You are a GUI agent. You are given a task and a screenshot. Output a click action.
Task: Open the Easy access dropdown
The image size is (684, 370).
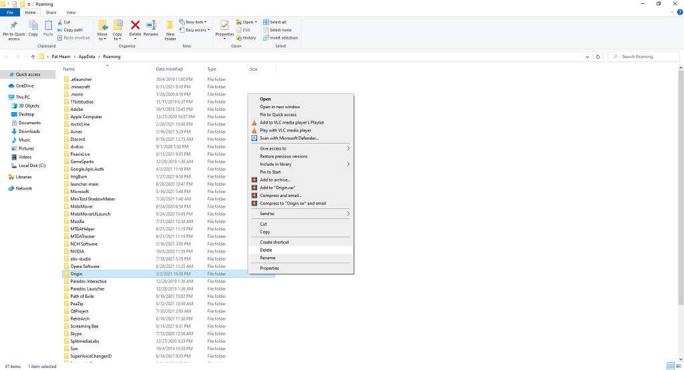(194, 29)
